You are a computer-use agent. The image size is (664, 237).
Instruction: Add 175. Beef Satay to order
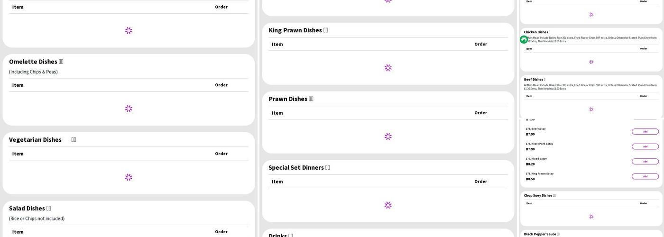(x=645, y=132)
